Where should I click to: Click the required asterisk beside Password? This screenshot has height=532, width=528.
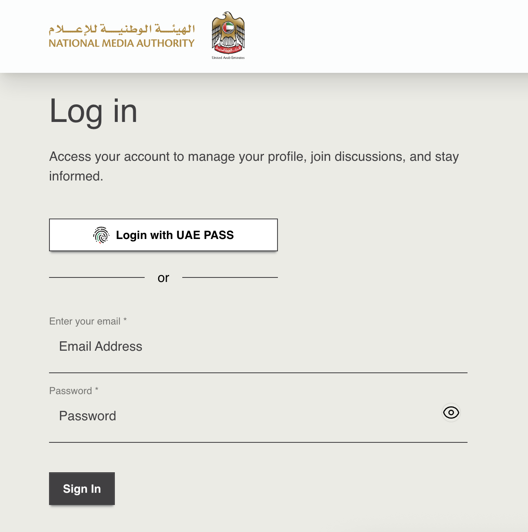pyautogui.click(x=96, y=389)
